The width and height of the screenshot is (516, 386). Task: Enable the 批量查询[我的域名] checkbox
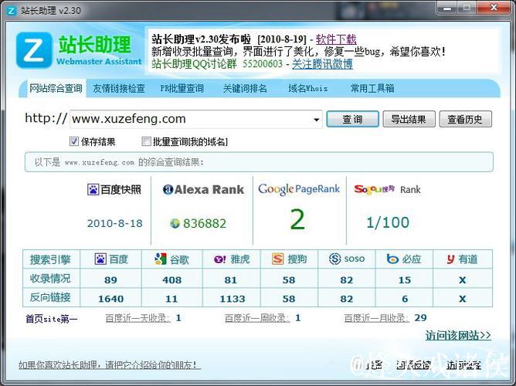coord(146,141)
